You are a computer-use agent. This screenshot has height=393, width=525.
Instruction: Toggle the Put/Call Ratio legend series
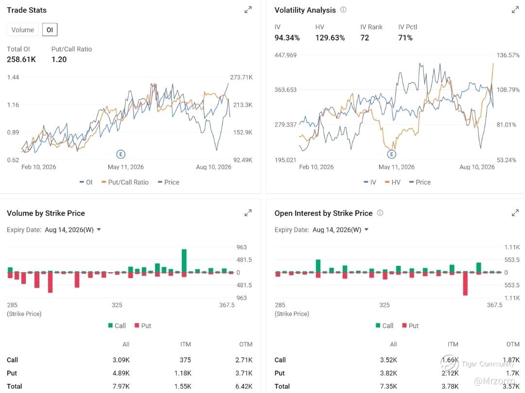click(125, 182)
